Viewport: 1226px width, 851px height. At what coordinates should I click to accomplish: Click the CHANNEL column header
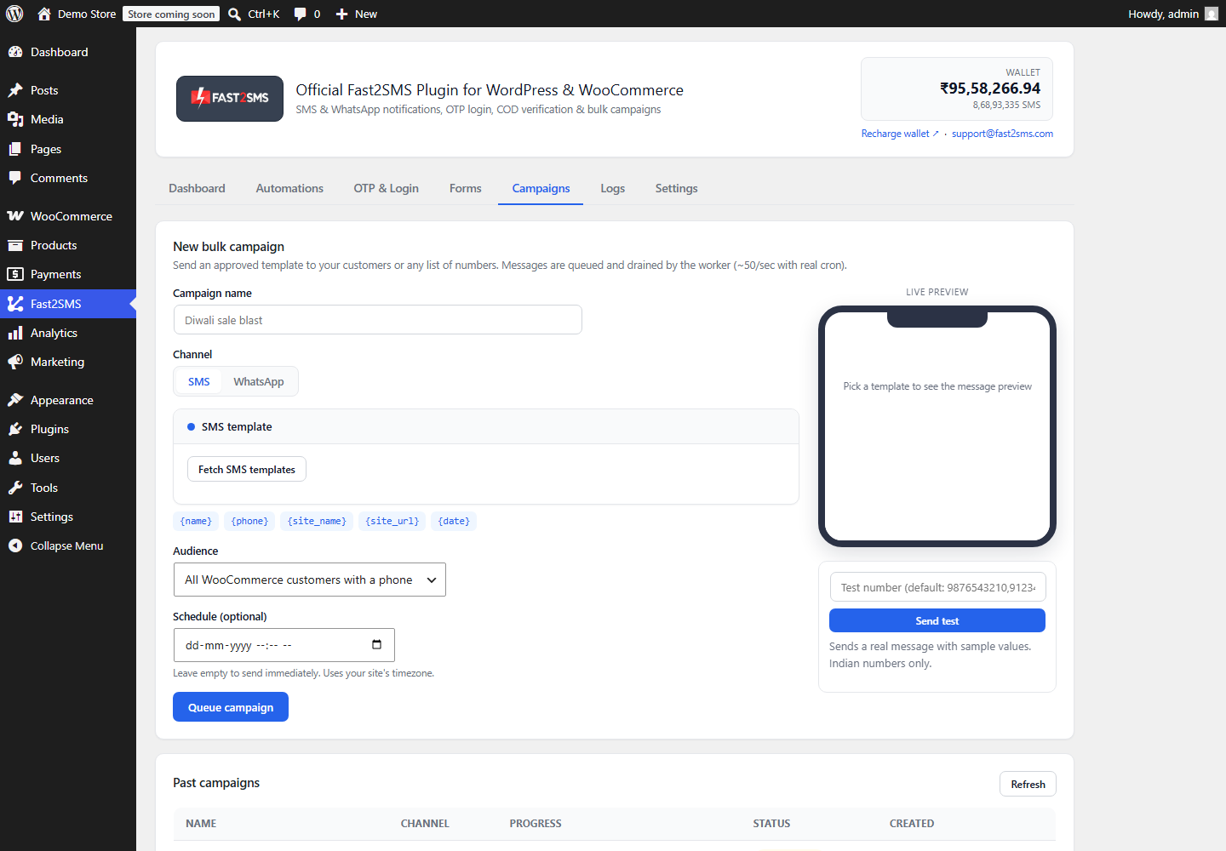(x=425, y=824)
